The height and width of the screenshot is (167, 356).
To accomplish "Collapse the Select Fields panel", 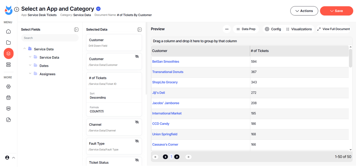I will pos(76,30).
